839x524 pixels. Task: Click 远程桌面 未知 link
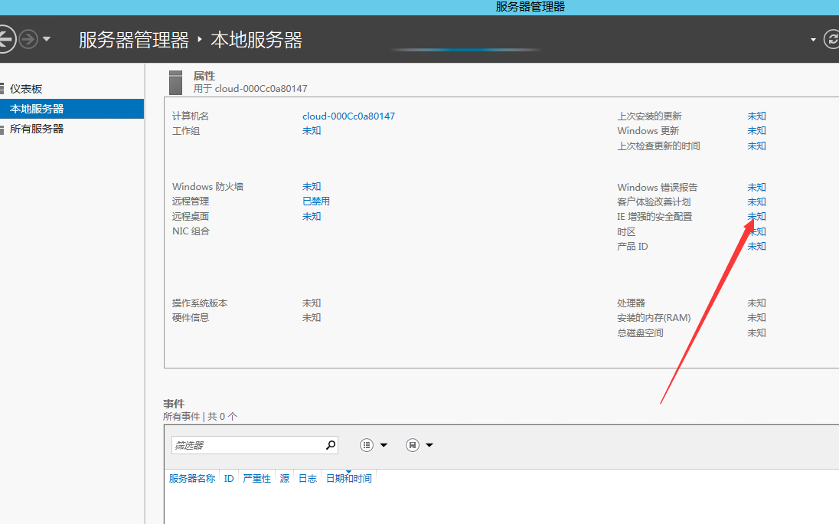312,216
